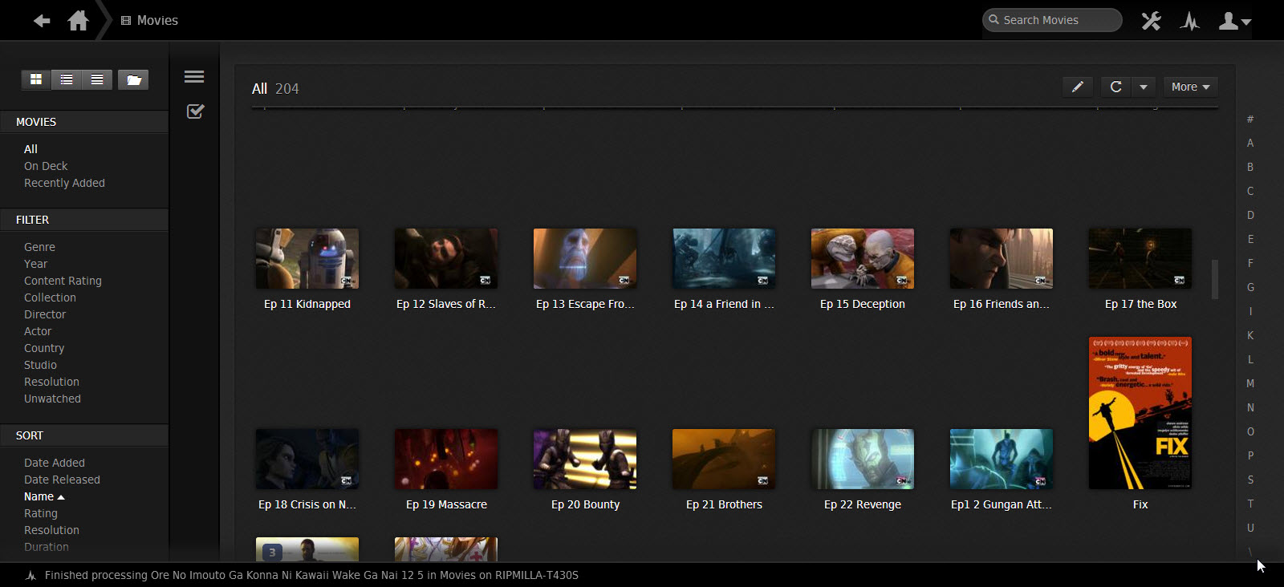Viewport: 1284px width, 587px height.
Task: Filter by Director
Action: pyautogui.click(x=45, y=314)
